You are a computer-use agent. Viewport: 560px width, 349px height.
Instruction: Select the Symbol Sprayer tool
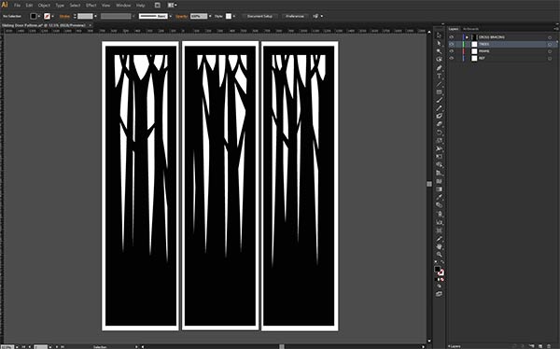(x=439, y=214)
